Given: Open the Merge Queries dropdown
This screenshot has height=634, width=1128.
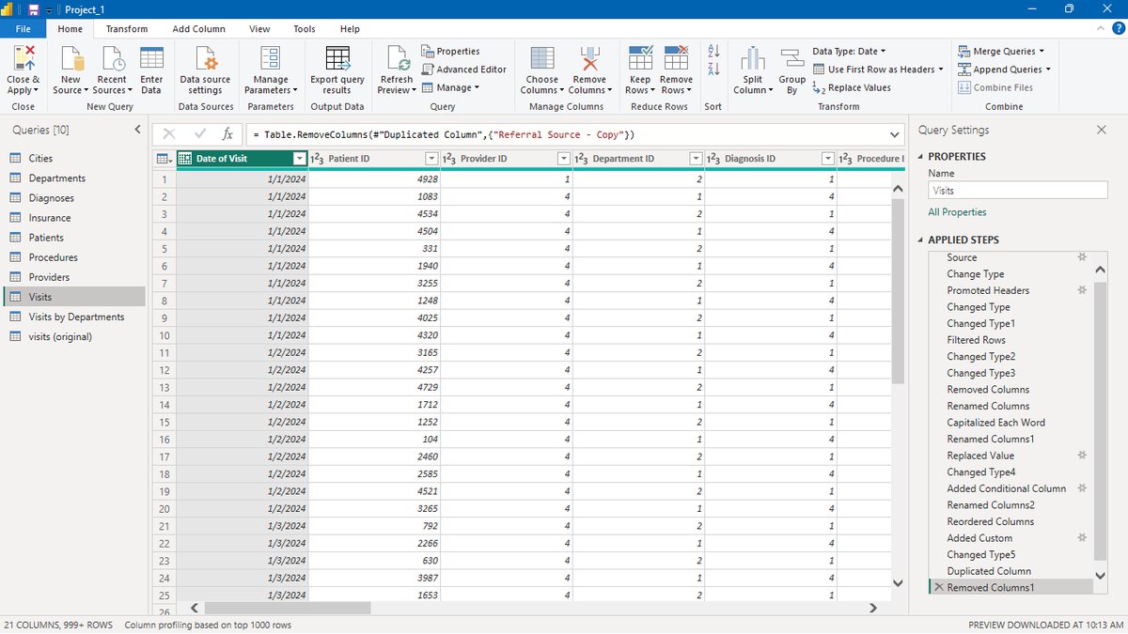Looking at the screenshot, I should pyautogui.click(x=1003, y=51).
